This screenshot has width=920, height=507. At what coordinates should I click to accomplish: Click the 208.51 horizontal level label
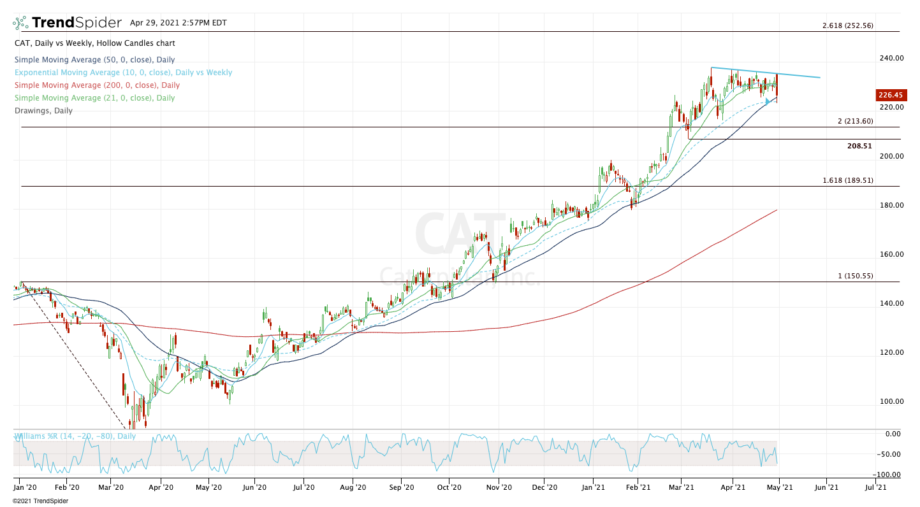859,146
